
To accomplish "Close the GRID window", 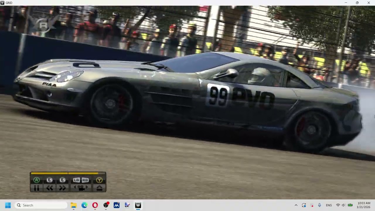I will tap(369, 3).
